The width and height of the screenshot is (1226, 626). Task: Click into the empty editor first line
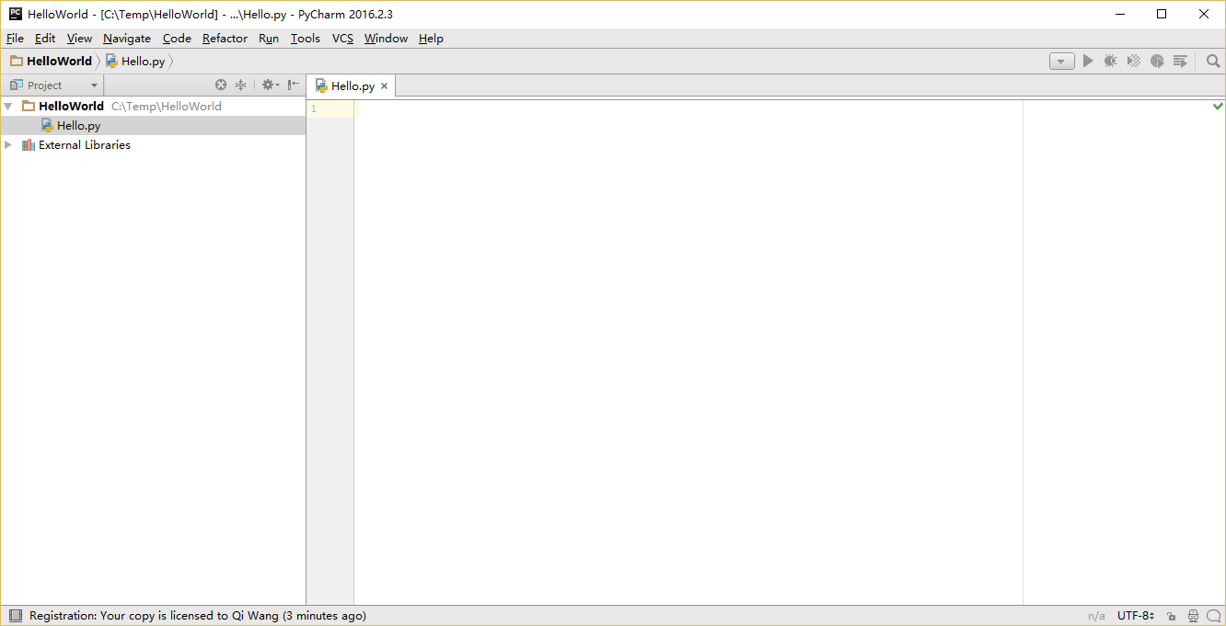[x=688, y=109]
